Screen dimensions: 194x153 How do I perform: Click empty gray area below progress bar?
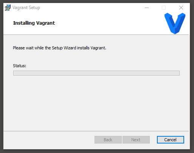coord(96,103)
